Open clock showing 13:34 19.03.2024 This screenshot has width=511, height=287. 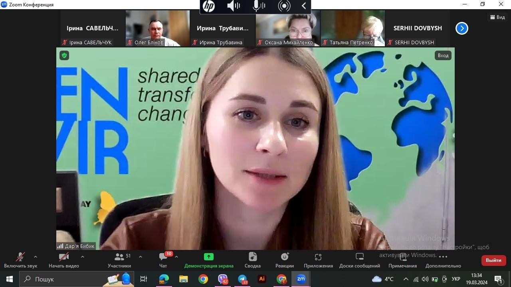click(476, 279)
